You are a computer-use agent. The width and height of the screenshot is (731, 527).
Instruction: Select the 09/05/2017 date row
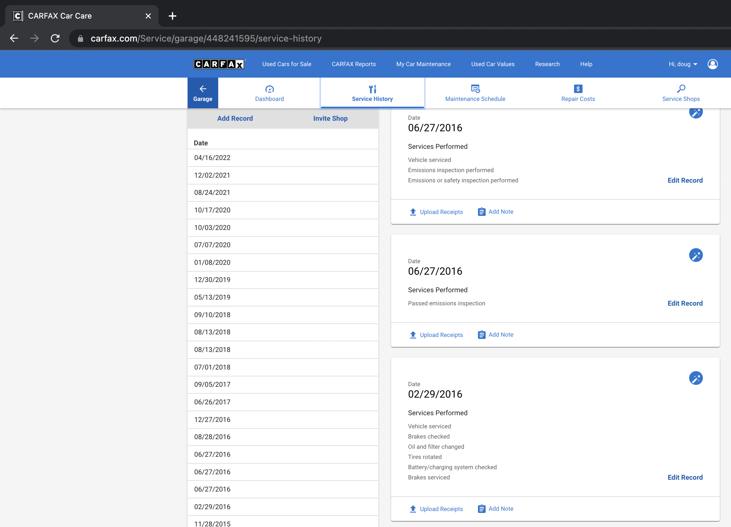pos(283,385)
